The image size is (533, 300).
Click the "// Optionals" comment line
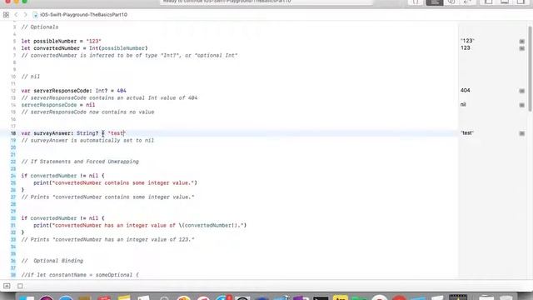click(40, 27)
